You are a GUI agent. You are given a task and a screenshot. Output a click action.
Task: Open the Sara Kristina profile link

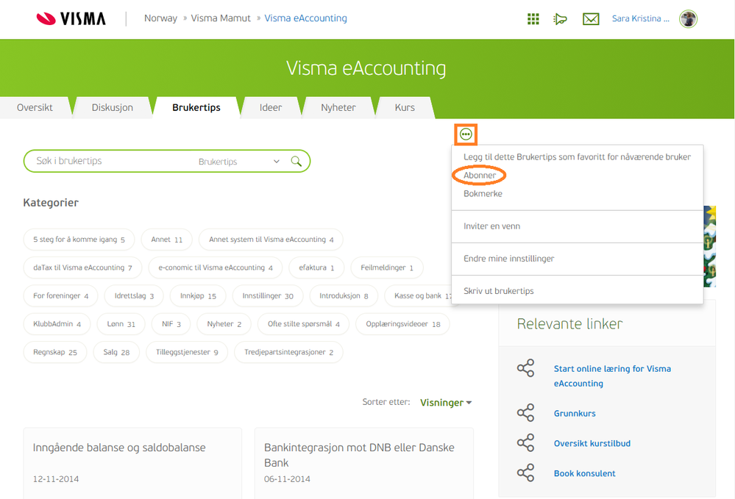(x=640, y=18)
